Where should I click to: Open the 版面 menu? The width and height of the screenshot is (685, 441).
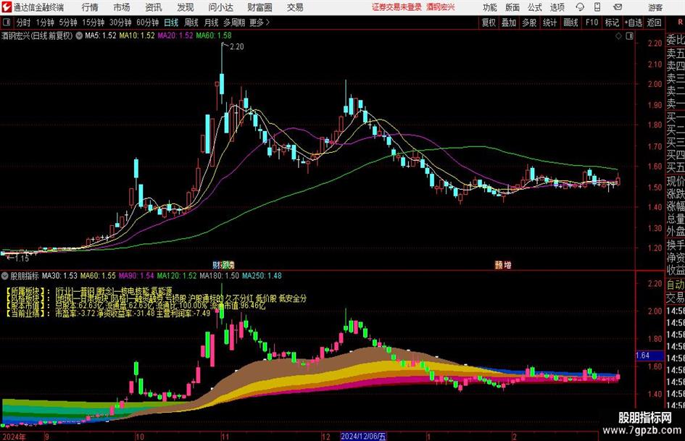[x=512, y=7]
